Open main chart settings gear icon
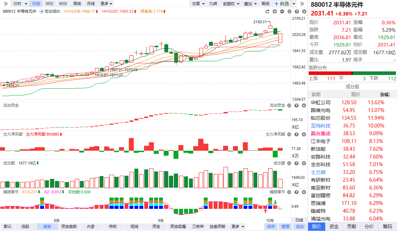Screen dimensions: 397x231 pyautogui.click(x=289, y=11)
